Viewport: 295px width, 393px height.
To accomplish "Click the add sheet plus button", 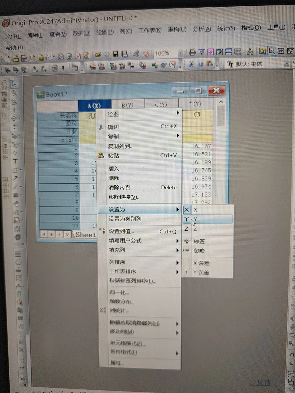I will point(60,234).
